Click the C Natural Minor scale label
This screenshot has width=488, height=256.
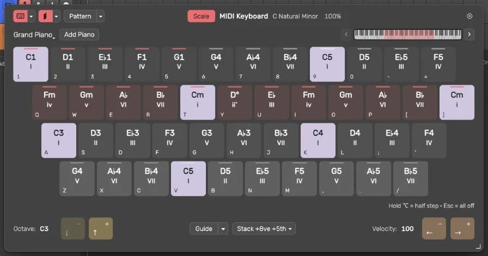tap(295, 16)
